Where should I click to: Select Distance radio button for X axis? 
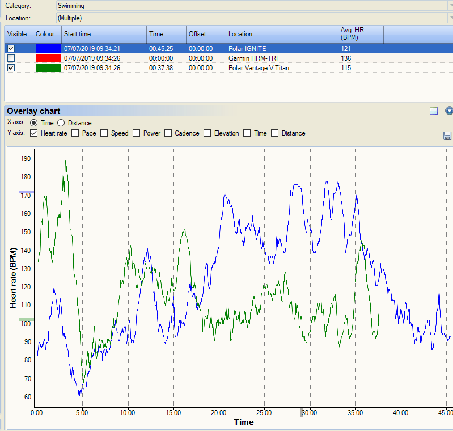click(x=61, y=123)
